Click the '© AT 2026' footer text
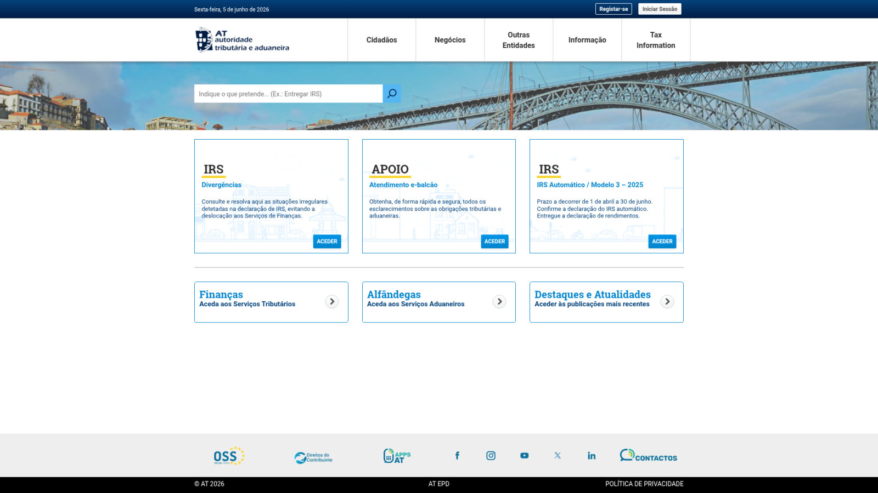Viewport: 878px width, 493px height. click(x=209, y=484)
